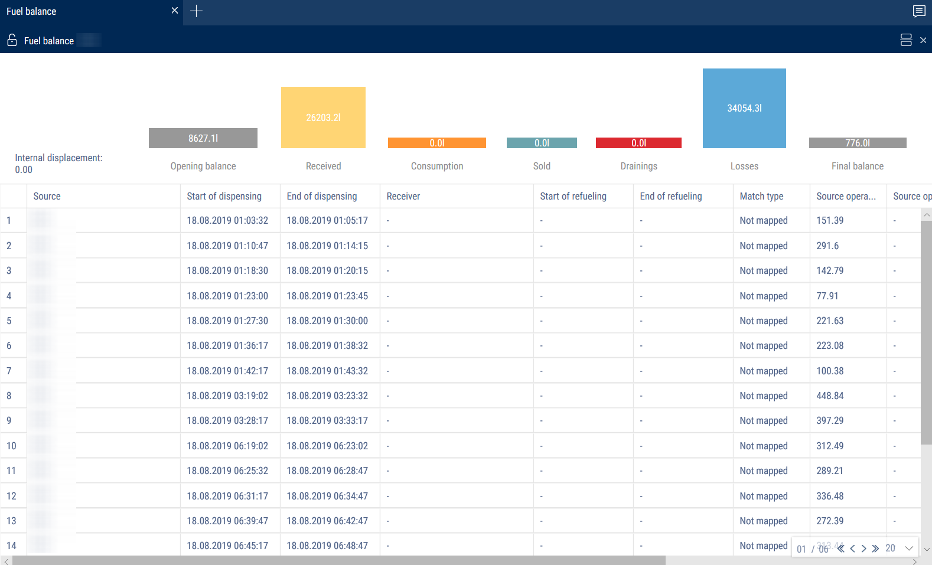This screenshot has height=565, width=932.
Task: Select value 77.91 in row 4
Action: tap(827, 296)
